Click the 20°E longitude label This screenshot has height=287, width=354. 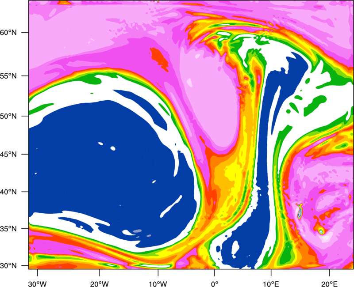[329, 284]
